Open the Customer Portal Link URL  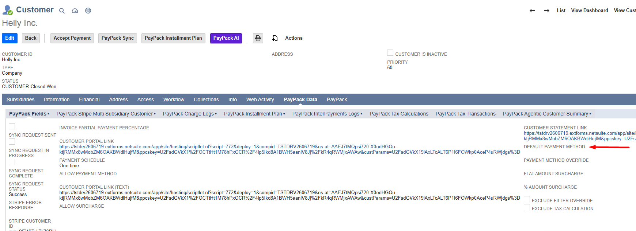(x=289, y=149)
